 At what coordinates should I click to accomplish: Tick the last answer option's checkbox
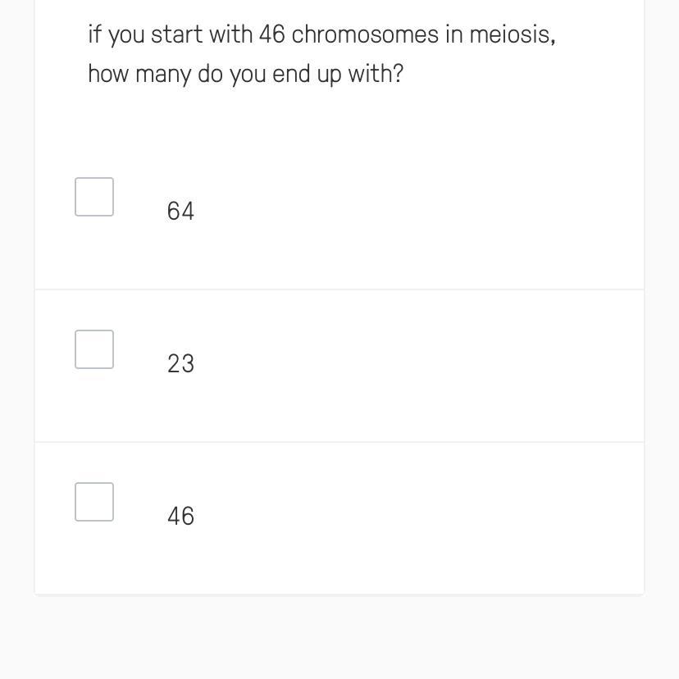[94, 502]
